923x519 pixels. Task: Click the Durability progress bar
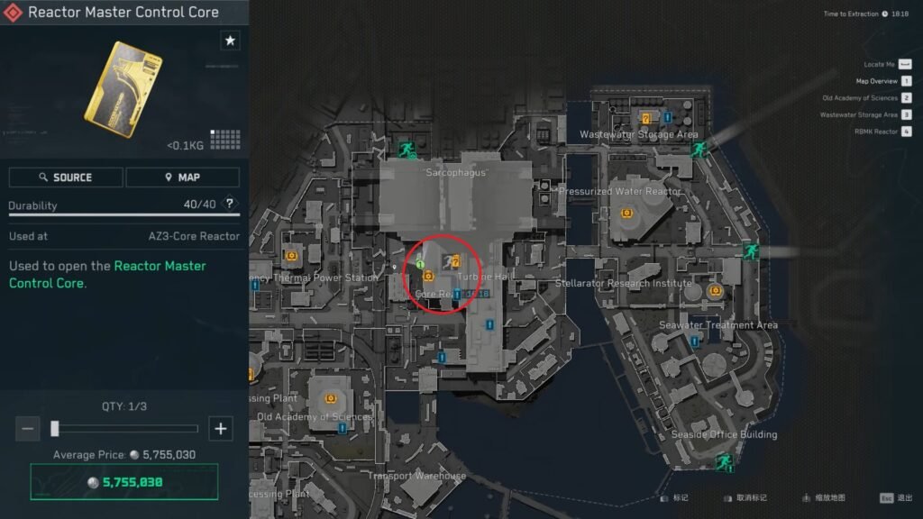tap(124, 215)
